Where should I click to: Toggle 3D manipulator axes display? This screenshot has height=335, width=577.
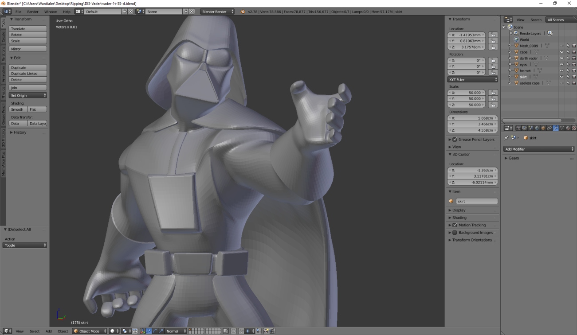pyautogui.click(x=143, y=331)
